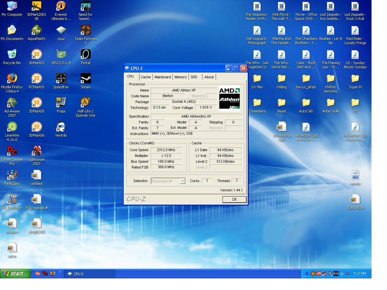Open the ATI tray icon
387x290 pixels.
point(318,274)
